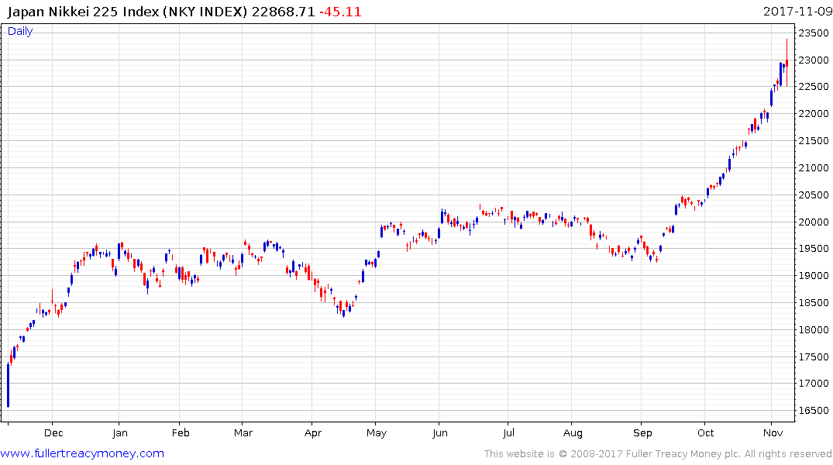Image resolution: width=833 pixels, height=465 pixels.
Task: Click the Sep month label on time axis
Action: 642,433
